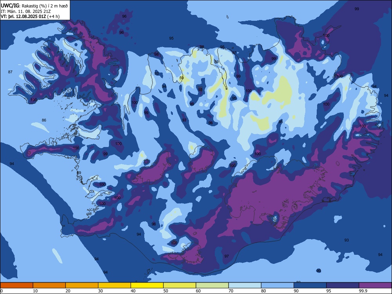Select the 40–50 bright yellow legend swatch
The height and width of the screenshot is (294, 392).
(147, 285)
